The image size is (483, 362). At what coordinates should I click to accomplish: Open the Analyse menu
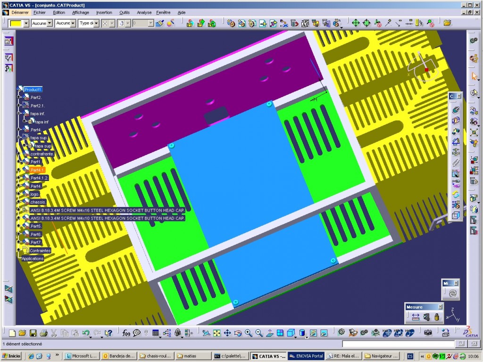pos(144,13)
